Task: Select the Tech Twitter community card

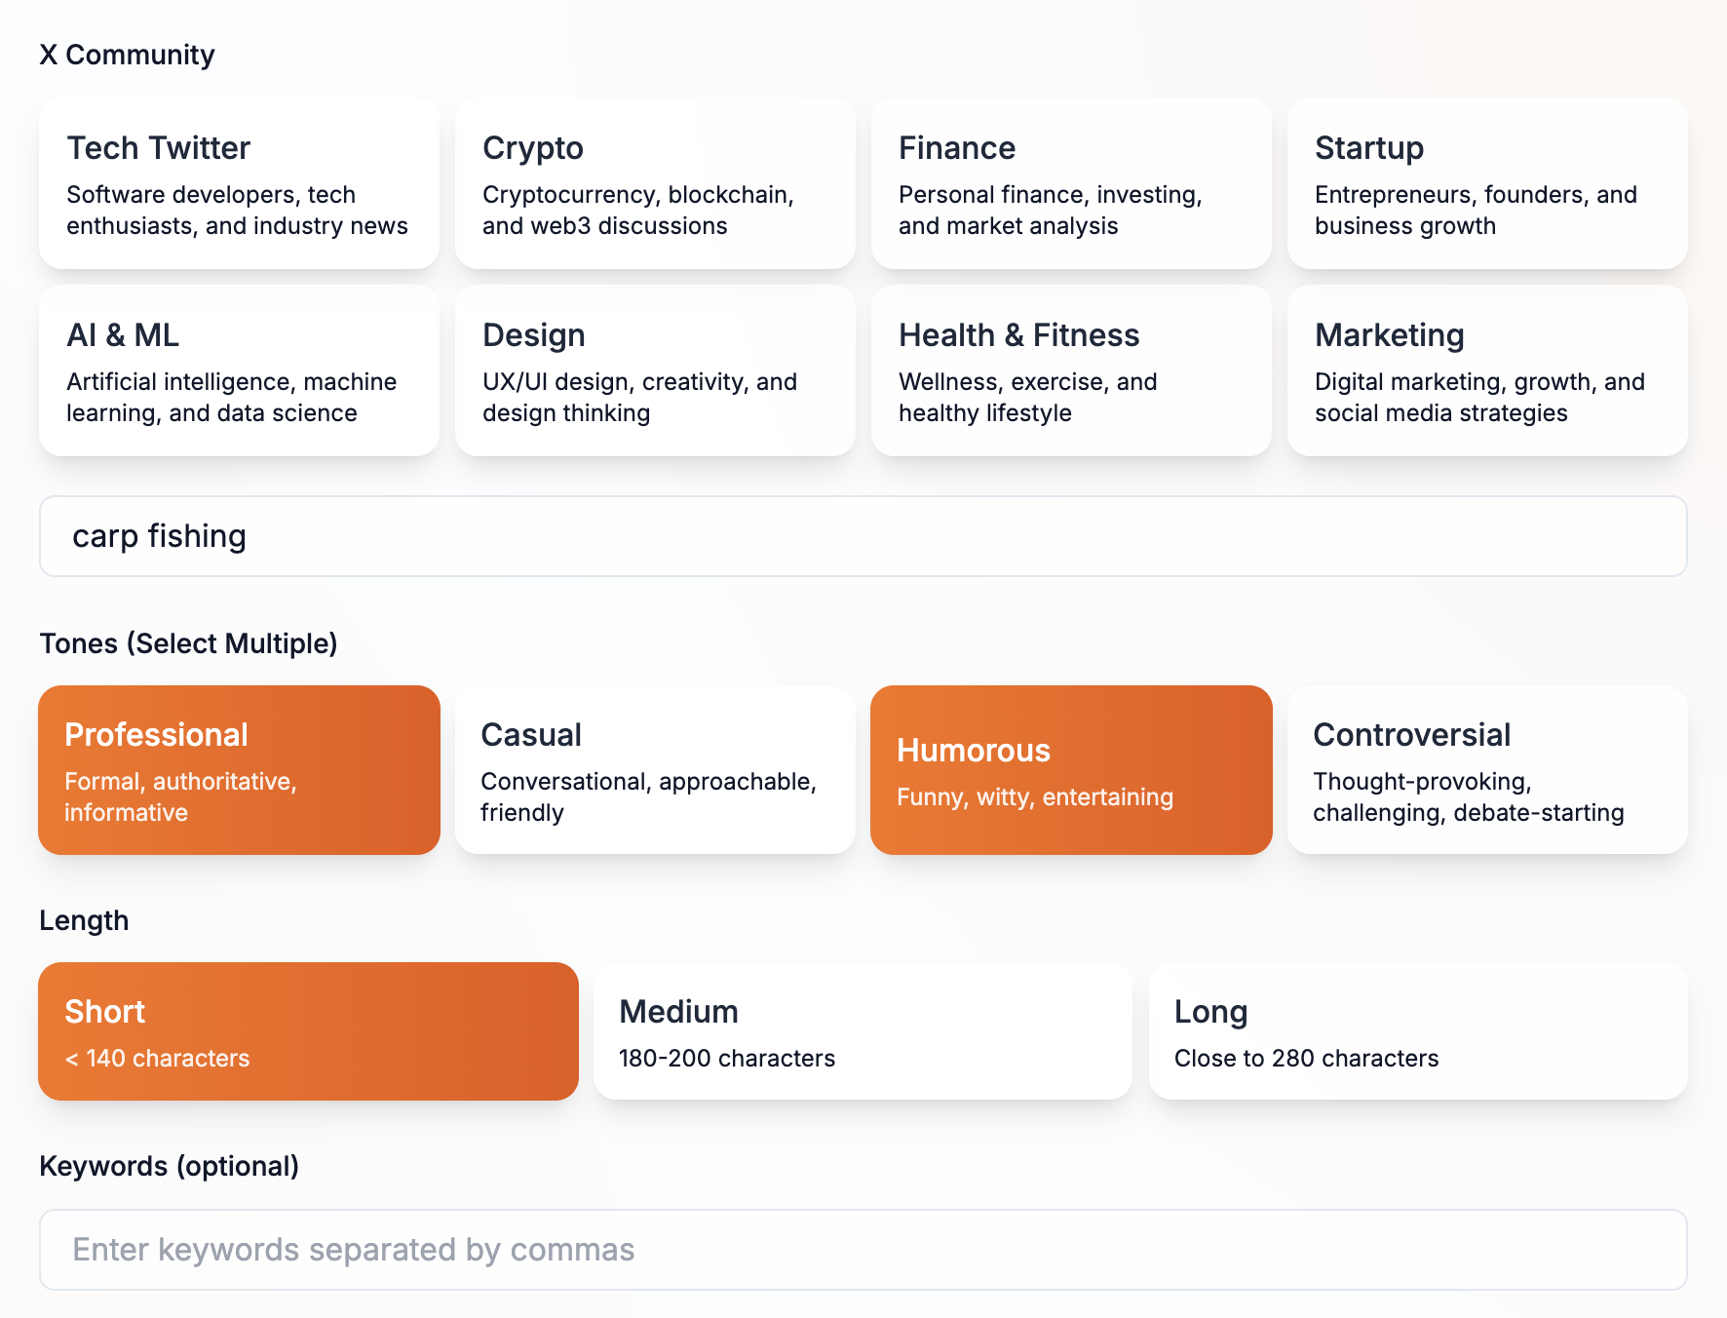Action: click(239, 183)
